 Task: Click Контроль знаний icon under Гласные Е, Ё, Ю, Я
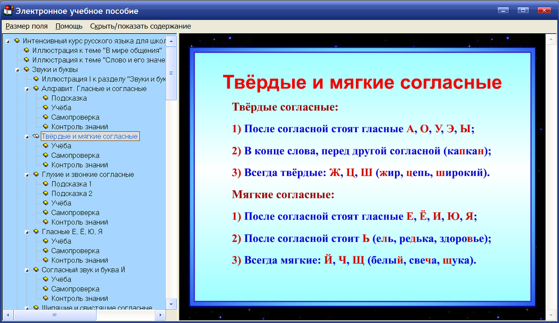point(46,260)
